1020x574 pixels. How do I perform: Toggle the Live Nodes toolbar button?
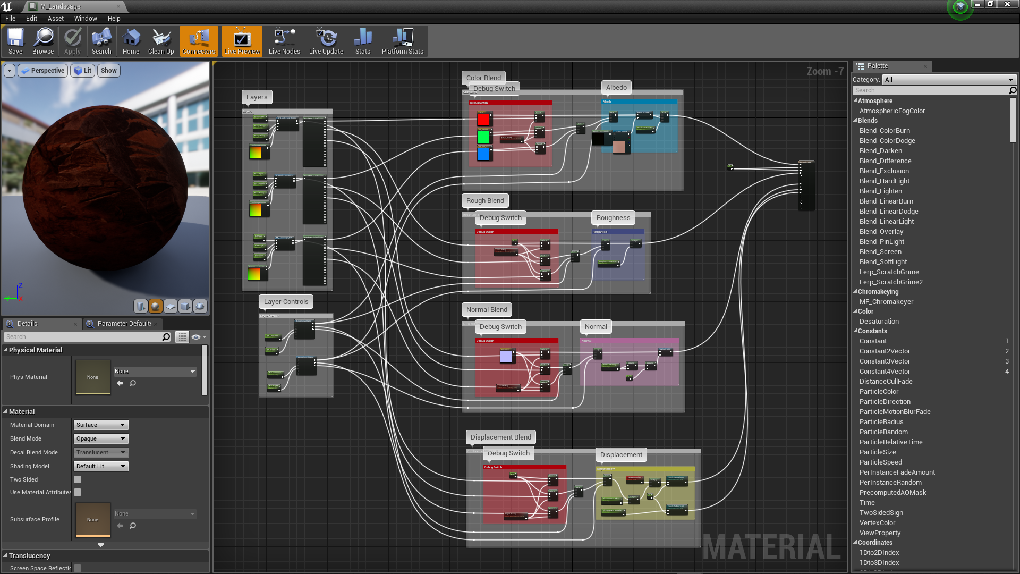pos(284,41)
